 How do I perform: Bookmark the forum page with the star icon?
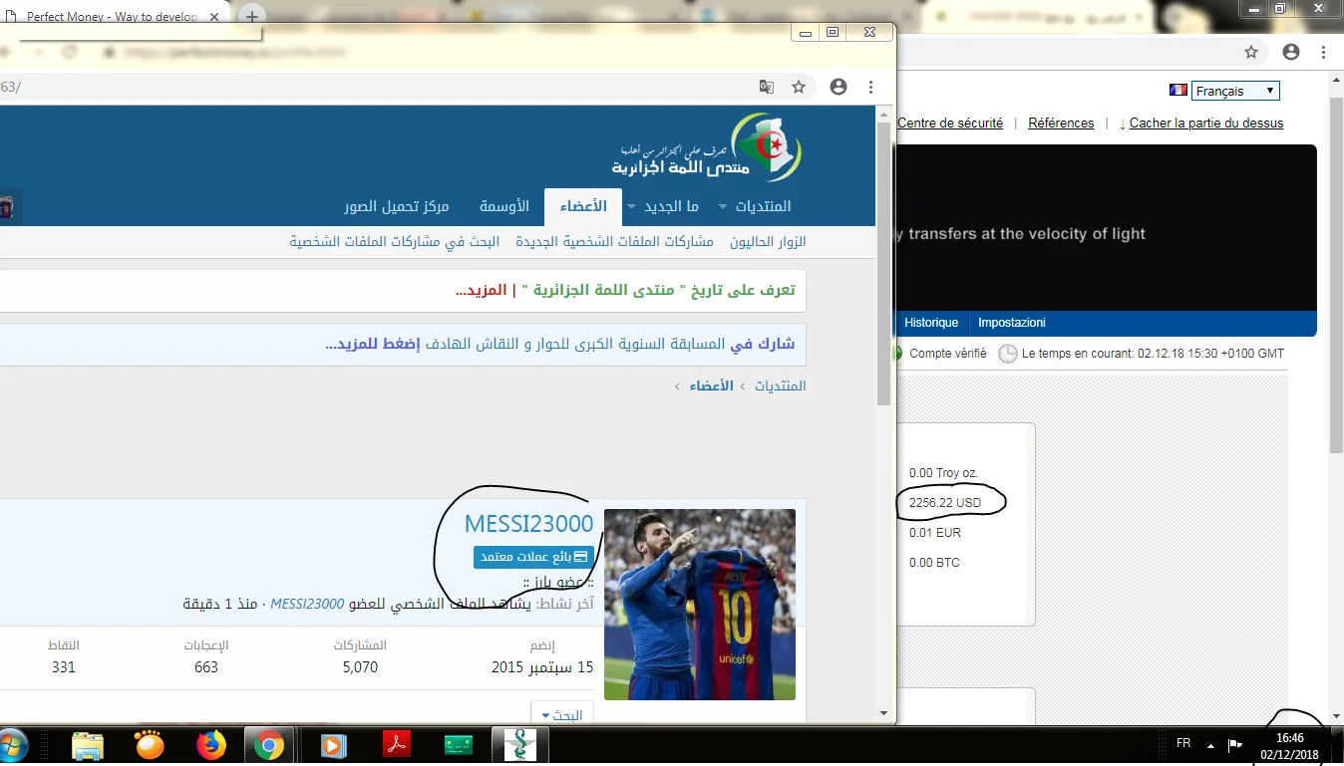(x=799, y=88)
